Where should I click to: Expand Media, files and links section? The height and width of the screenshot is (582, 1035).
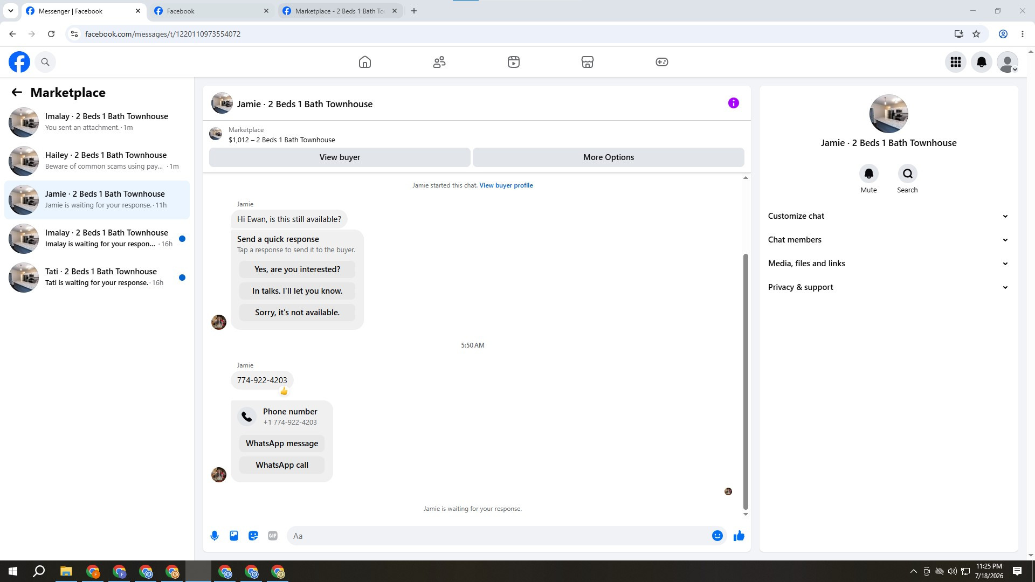coord(888,264)
